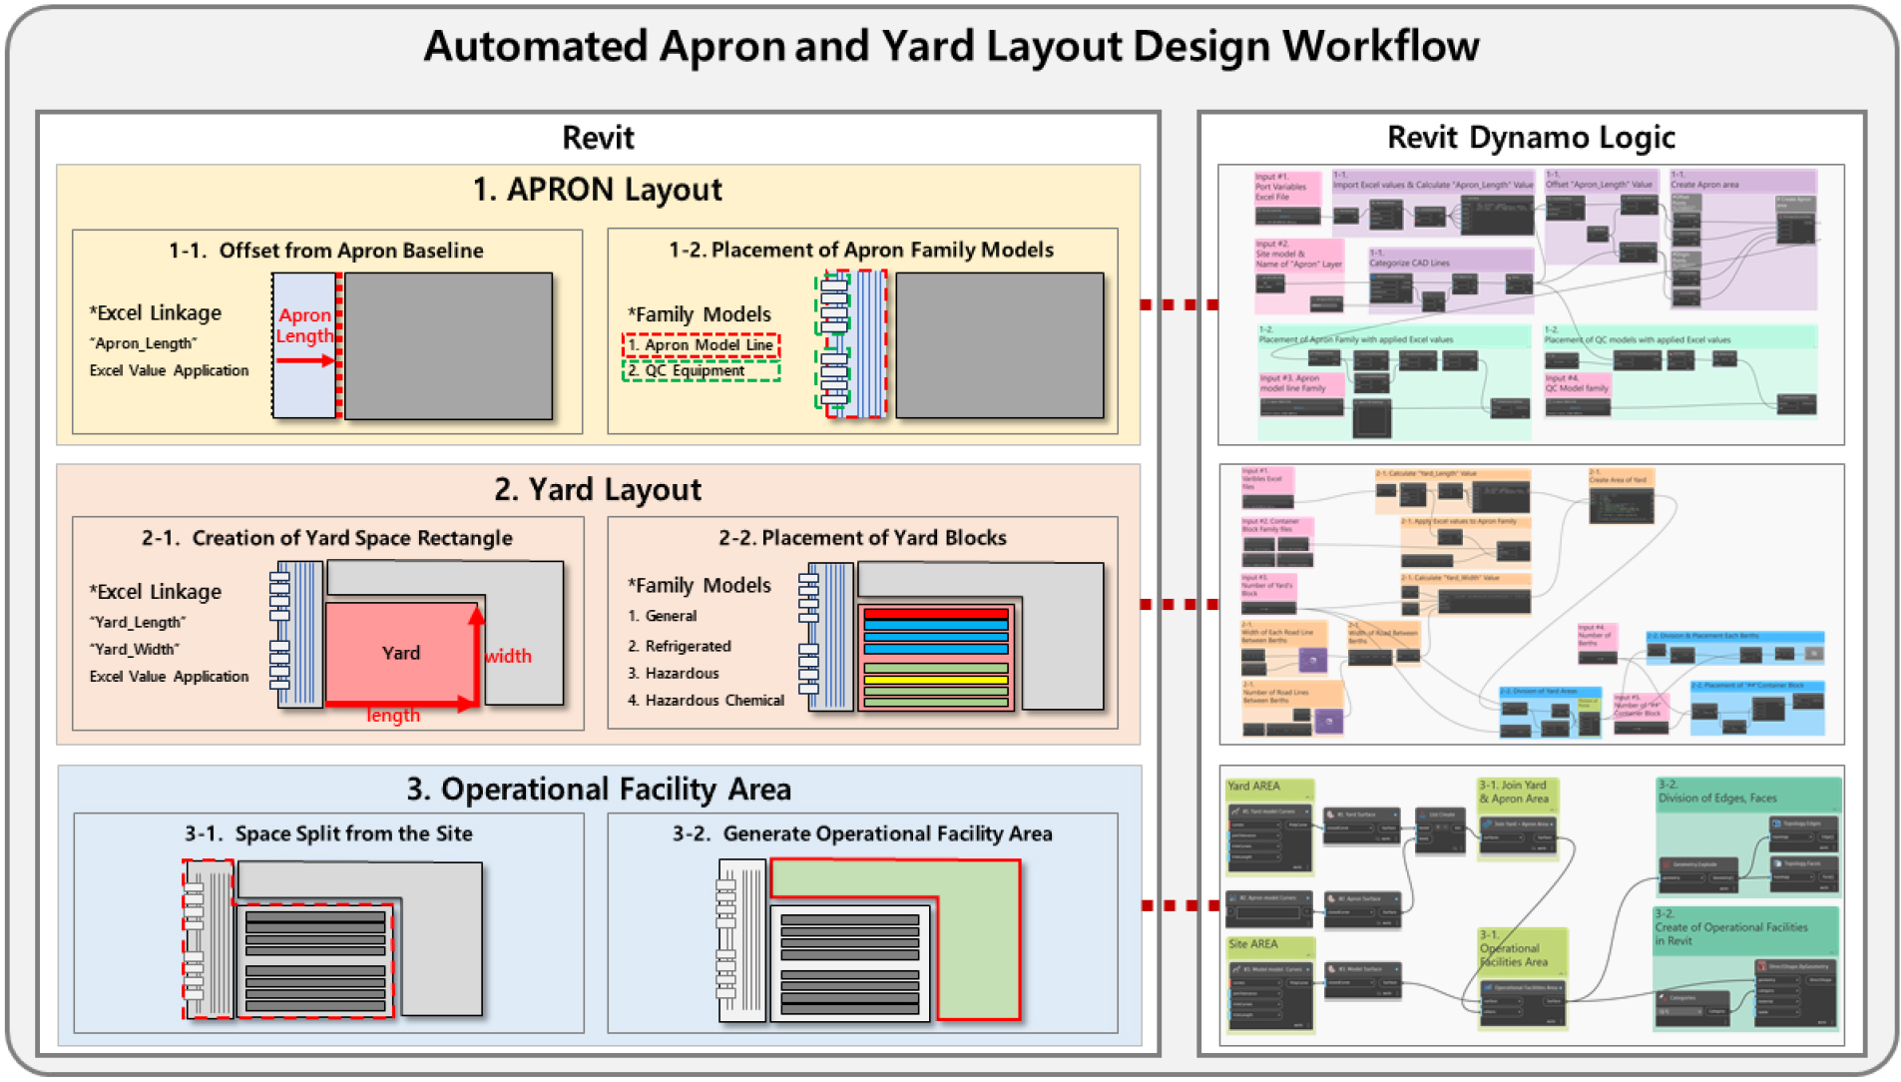Viewport: 1901px width, 1082px height.
Task: Select '1. General' family model entry
Action: click(x=663, y=616)
